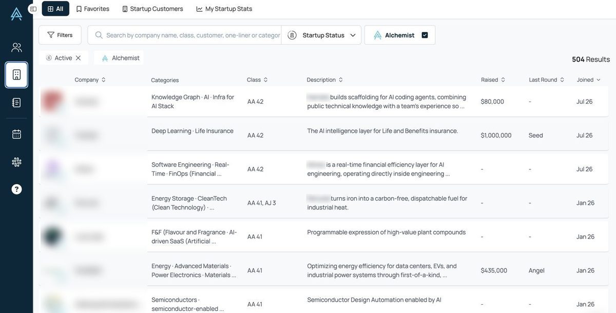Click the Active filter chip label
Screen dimensions: 616x313
pyautogui.click(x=63, y=58)
